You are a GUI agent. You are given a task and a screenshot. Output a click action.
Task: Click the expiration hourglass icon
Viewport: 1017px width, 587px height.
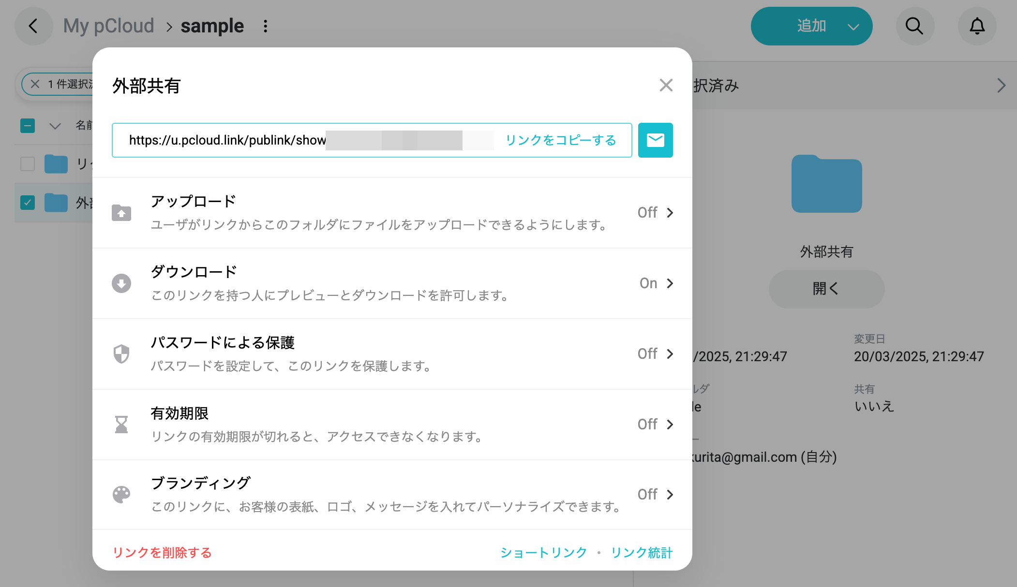[x=121, y=425]
